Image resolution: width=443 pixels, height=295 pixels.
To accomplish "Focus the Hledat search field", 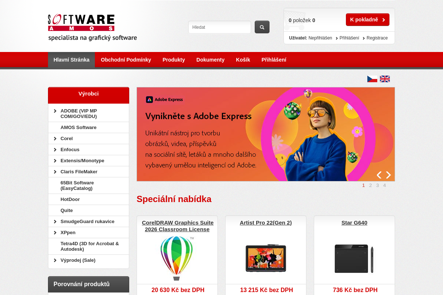I will click(x=220, y=27).
